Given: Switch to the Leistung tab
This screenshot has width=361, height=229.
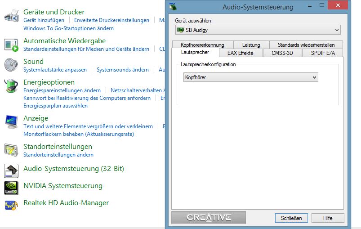Looking at the screenshot, I should coord(251,45).
